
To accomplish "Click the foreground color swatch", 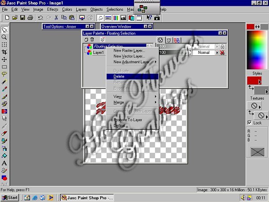I will click(x=250, y=26).
